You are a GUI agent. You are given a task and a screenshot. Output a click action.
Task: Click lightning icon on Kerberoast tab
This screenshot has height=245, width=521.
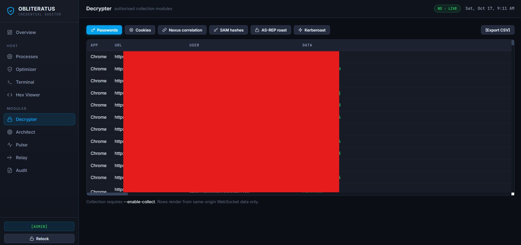(300, 30)
